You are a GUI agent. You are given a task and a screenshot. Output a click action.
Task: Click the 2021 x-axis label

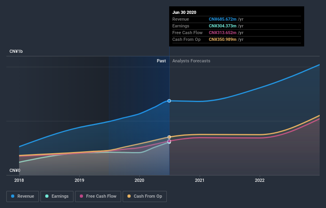coord(200,180)
